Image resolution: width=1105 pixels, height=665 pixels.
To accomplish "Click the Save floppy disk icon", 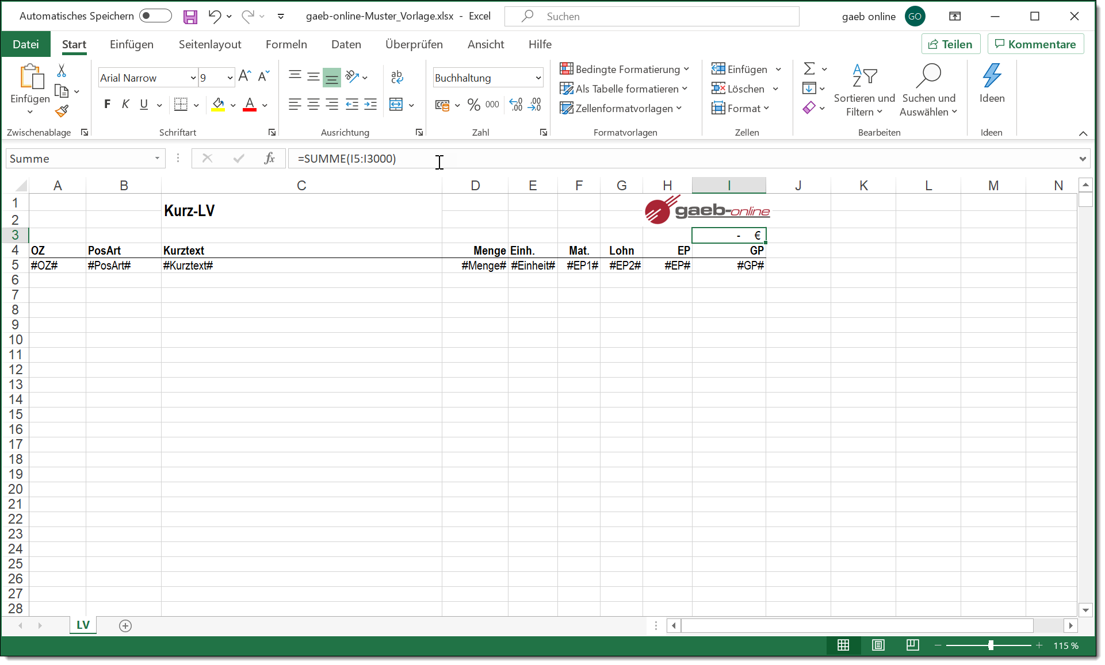I will [x=190, y=17].
